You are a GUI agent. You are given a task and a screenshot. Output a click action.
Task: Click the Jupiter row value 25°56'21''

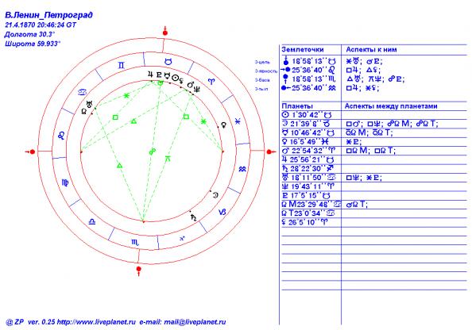pyautogui.click(x=308, y=159)
